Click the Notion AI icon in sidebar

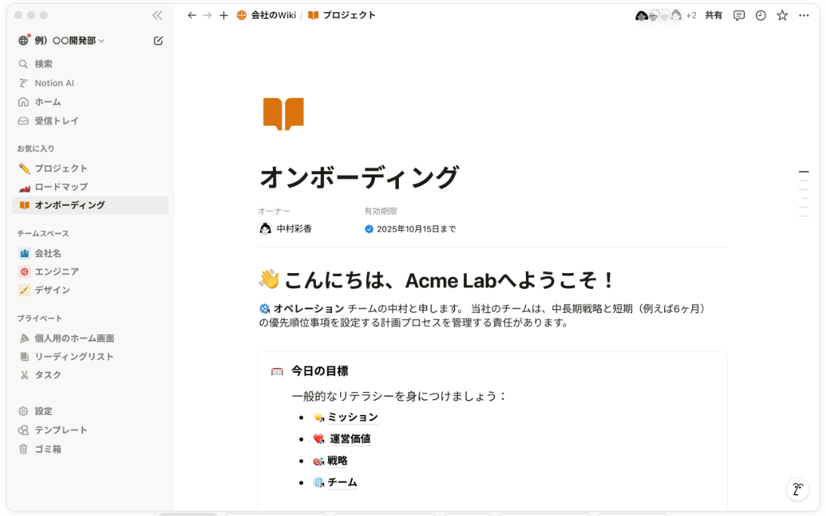tap(23, 83)
